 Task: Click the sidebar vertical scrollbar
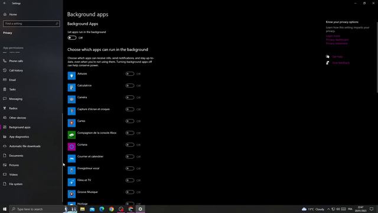pyautogui.click(x=62, y=158)
